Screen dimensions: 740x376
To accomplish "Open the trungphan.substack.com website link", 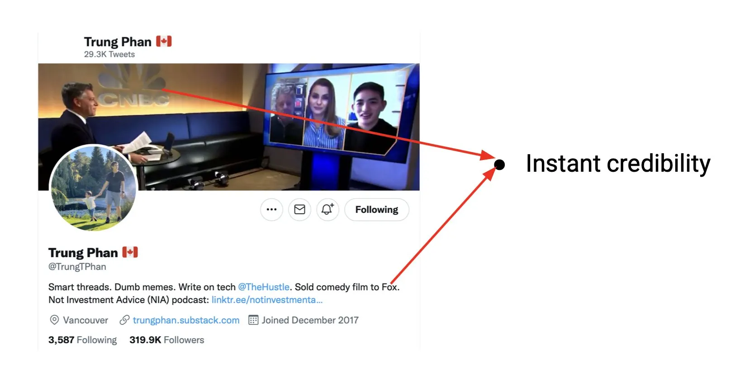I will (x=186, y=320).
